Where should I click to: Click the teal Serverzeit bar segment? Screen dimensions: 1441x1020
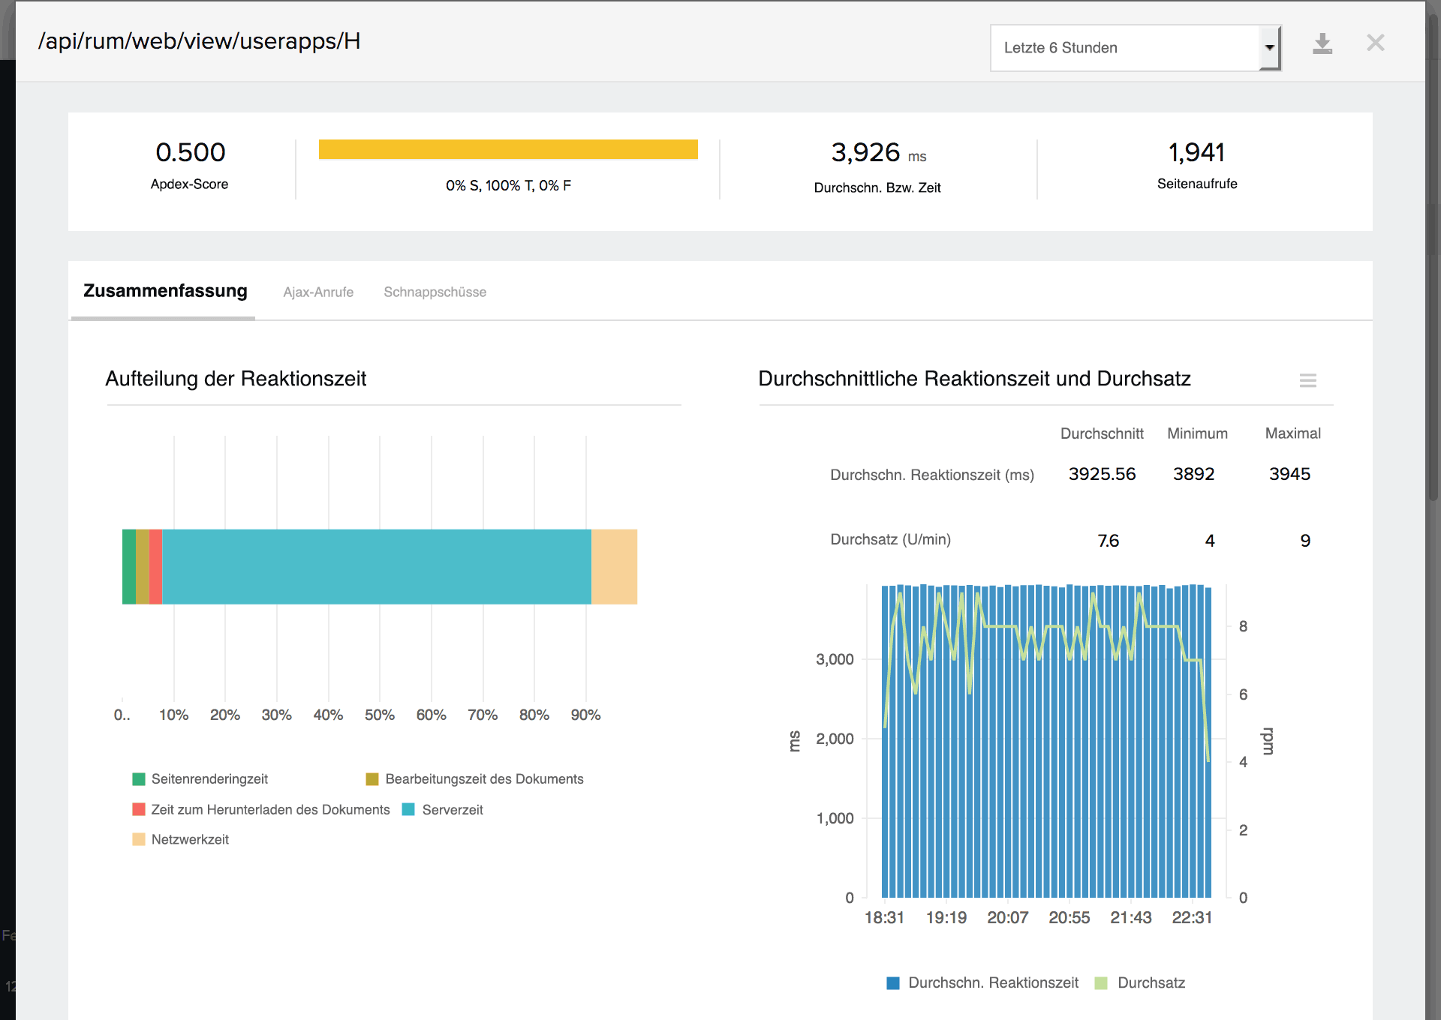pos(375,566)
